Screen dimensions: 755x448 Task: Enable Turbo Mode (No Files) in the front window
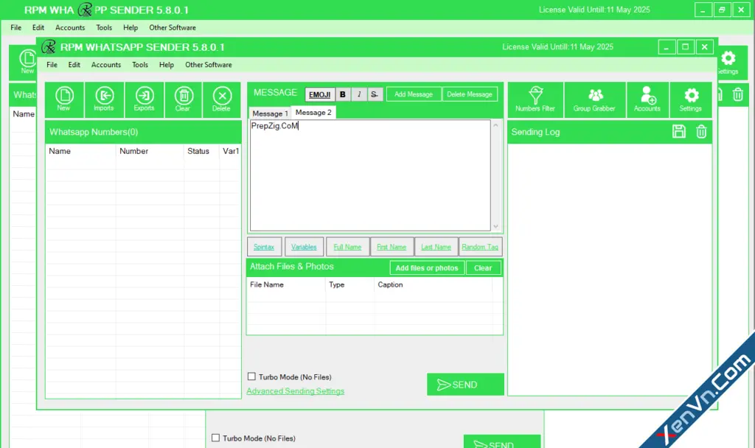[x=251, y=377]
